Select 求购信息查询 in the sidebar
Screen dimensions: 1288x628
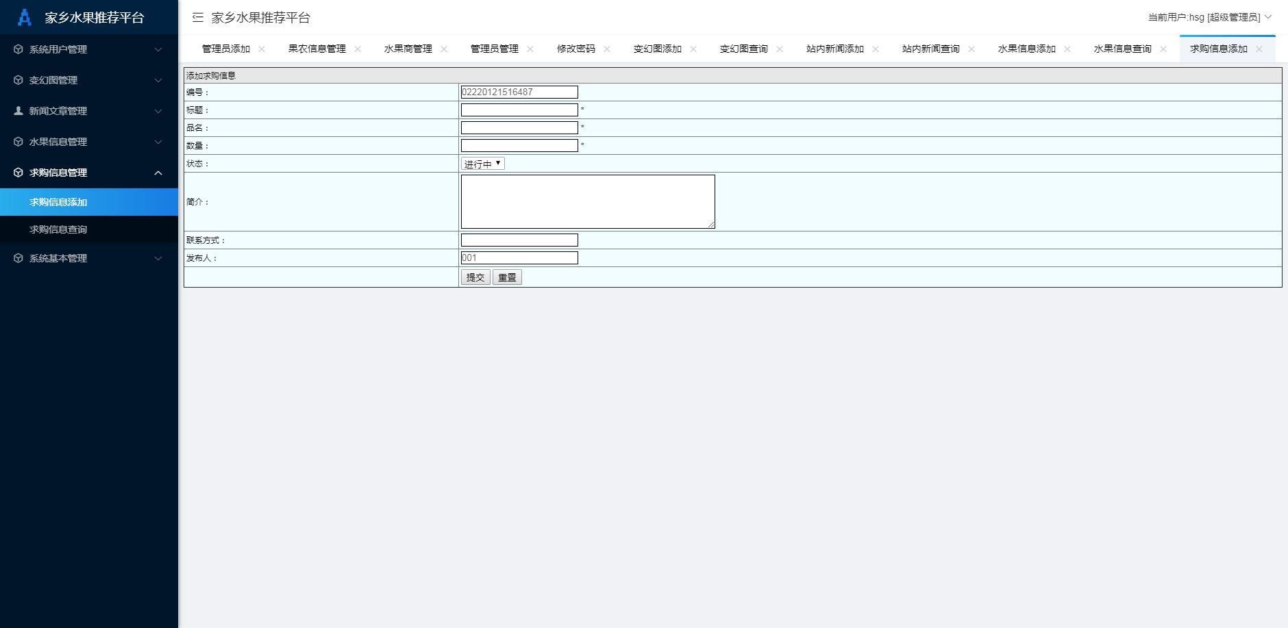(58, 229)
